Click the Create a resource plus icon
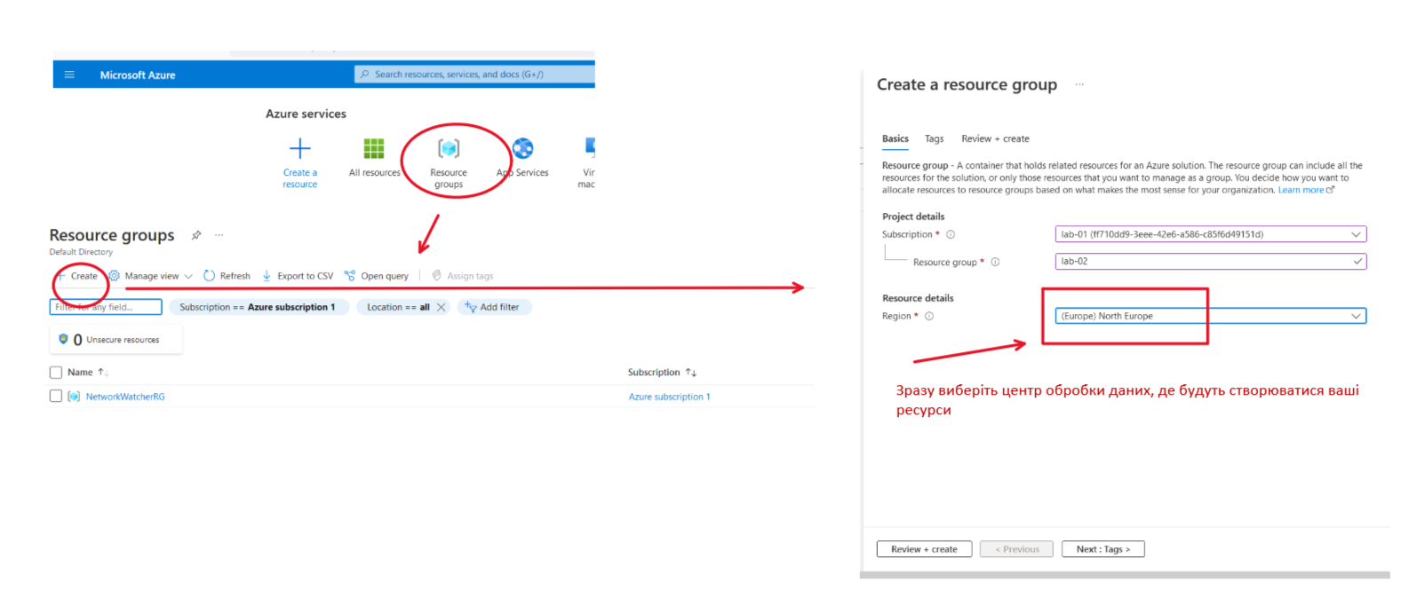Image resolution: width=1409 pixels, height=598 pixels. 300,149
